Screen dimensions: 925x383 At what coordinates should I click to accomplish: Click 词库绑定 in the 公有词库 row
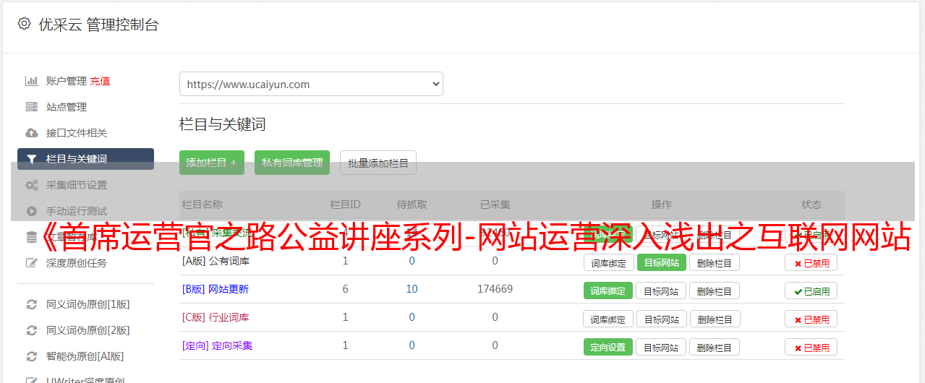608,262
